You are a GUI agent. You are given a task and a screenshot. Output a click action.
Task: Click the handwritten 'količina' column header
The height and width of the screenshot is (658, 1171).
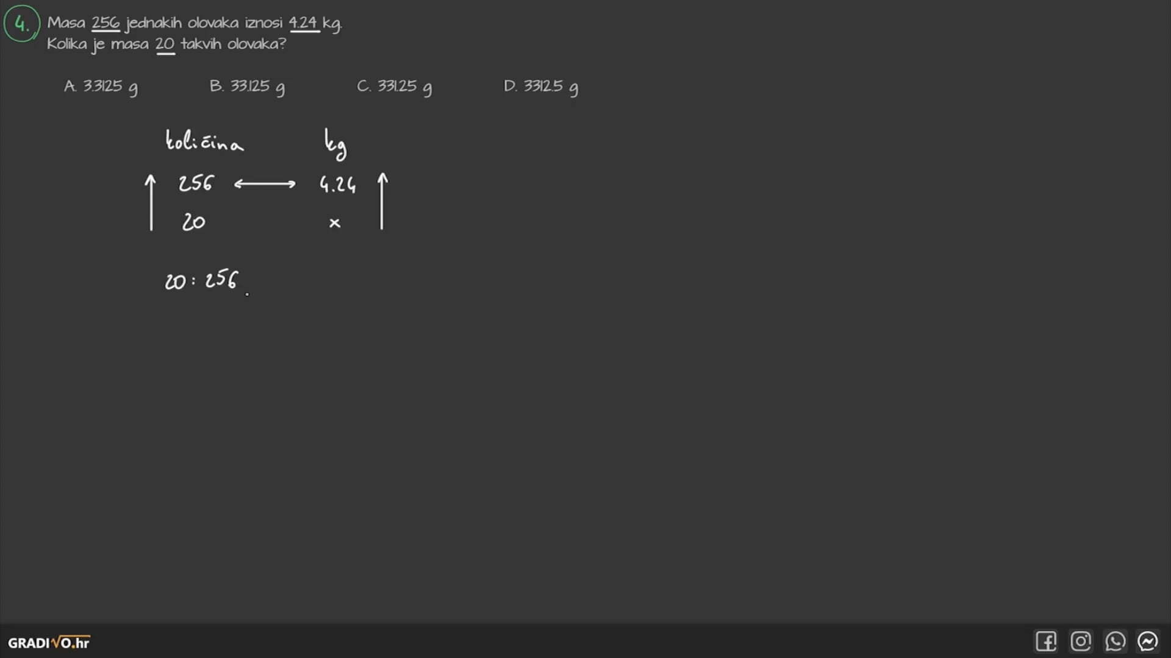point(204,141)
